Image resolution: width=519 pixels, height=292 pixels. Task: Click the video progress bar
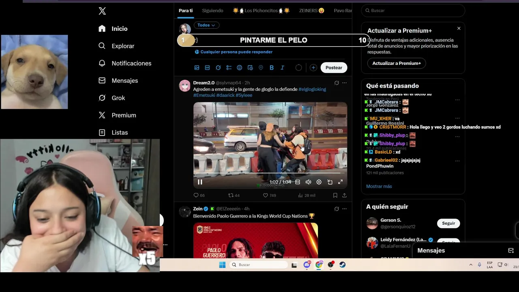[x=270, y=174]
